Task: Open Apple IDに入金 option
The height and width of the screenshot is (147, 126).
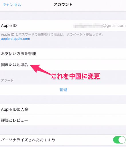Action: click(63, 109)
